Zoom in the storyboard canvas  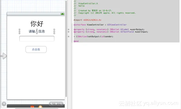pos(61,104)
